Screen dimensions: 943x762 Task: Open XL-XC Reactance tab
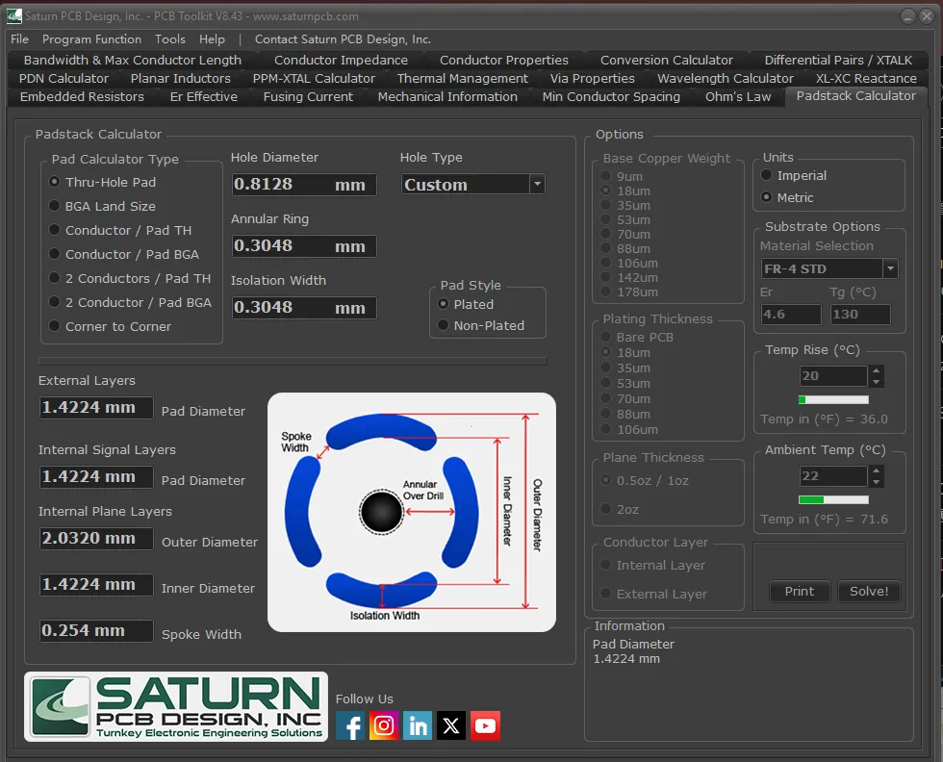point(866,78)
